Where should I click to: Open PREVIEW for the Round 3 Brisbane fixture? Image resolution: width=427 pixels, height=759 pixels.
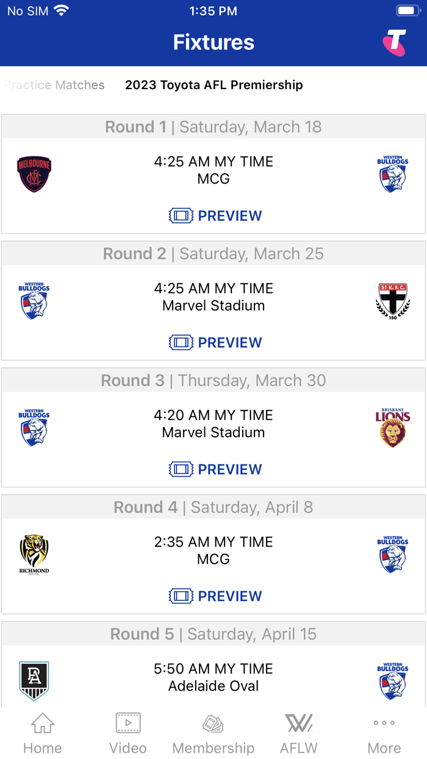(215, 469)
